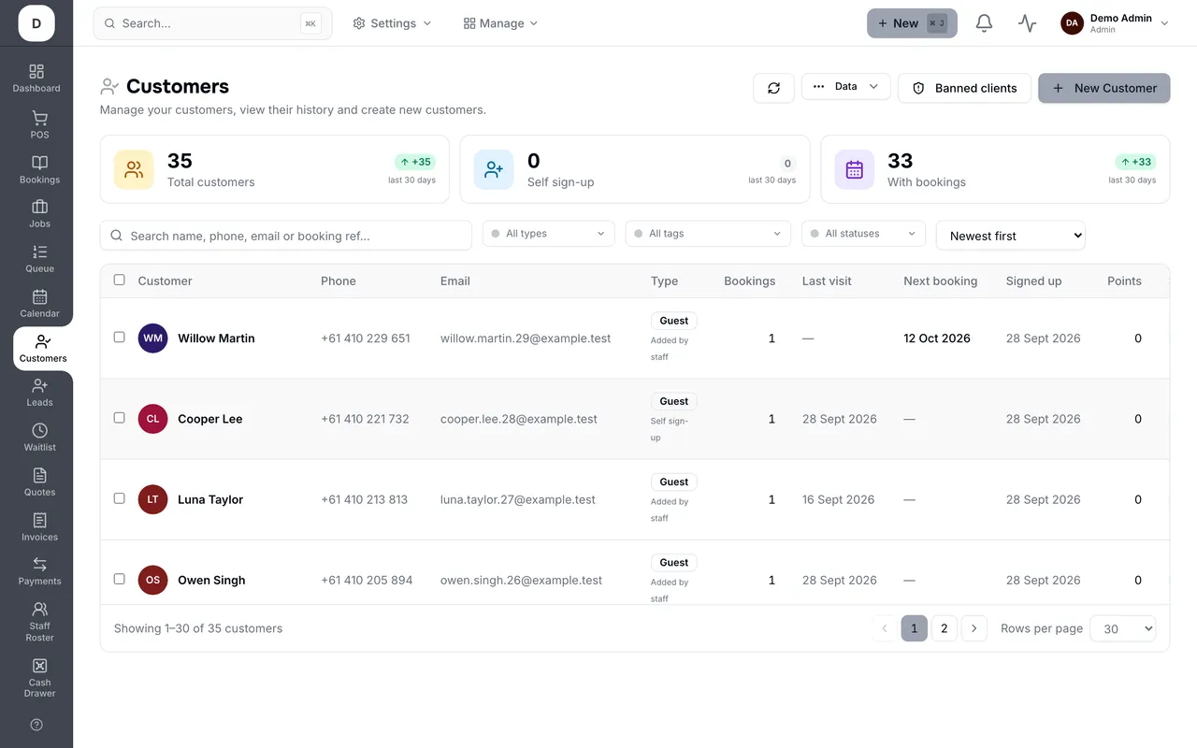Tick the select-all customers checkbox
Viewport: 1197px width, 748px height.
coord(119,280)
